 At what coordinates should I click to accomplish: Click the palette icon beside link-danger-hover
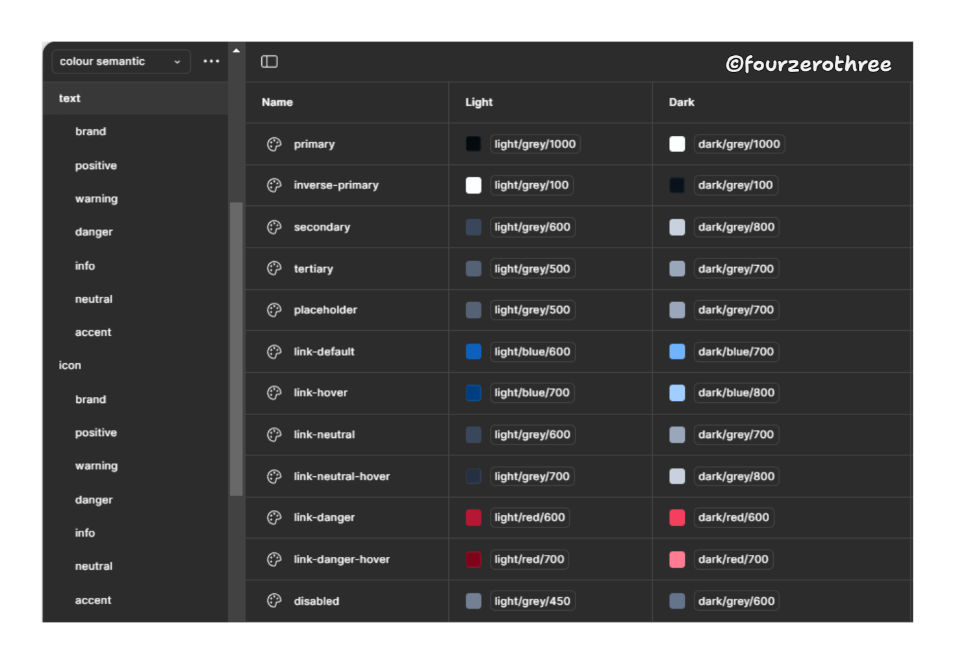274,559
